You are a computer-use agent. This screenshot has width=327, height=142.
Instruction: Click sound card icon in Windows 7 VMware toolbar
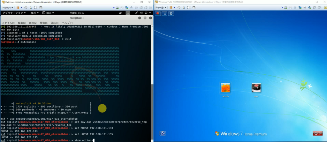(309, 8)
